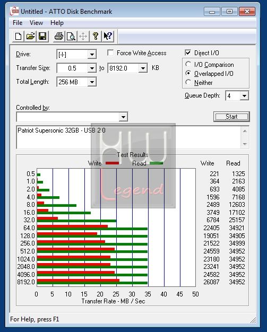Click the move crosshair toolbar icon
This screenshot has height=332, width=267.
click(83, 37)
